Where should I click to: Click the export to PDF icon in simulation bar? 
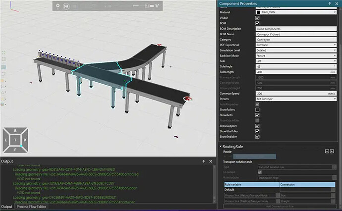147,6
